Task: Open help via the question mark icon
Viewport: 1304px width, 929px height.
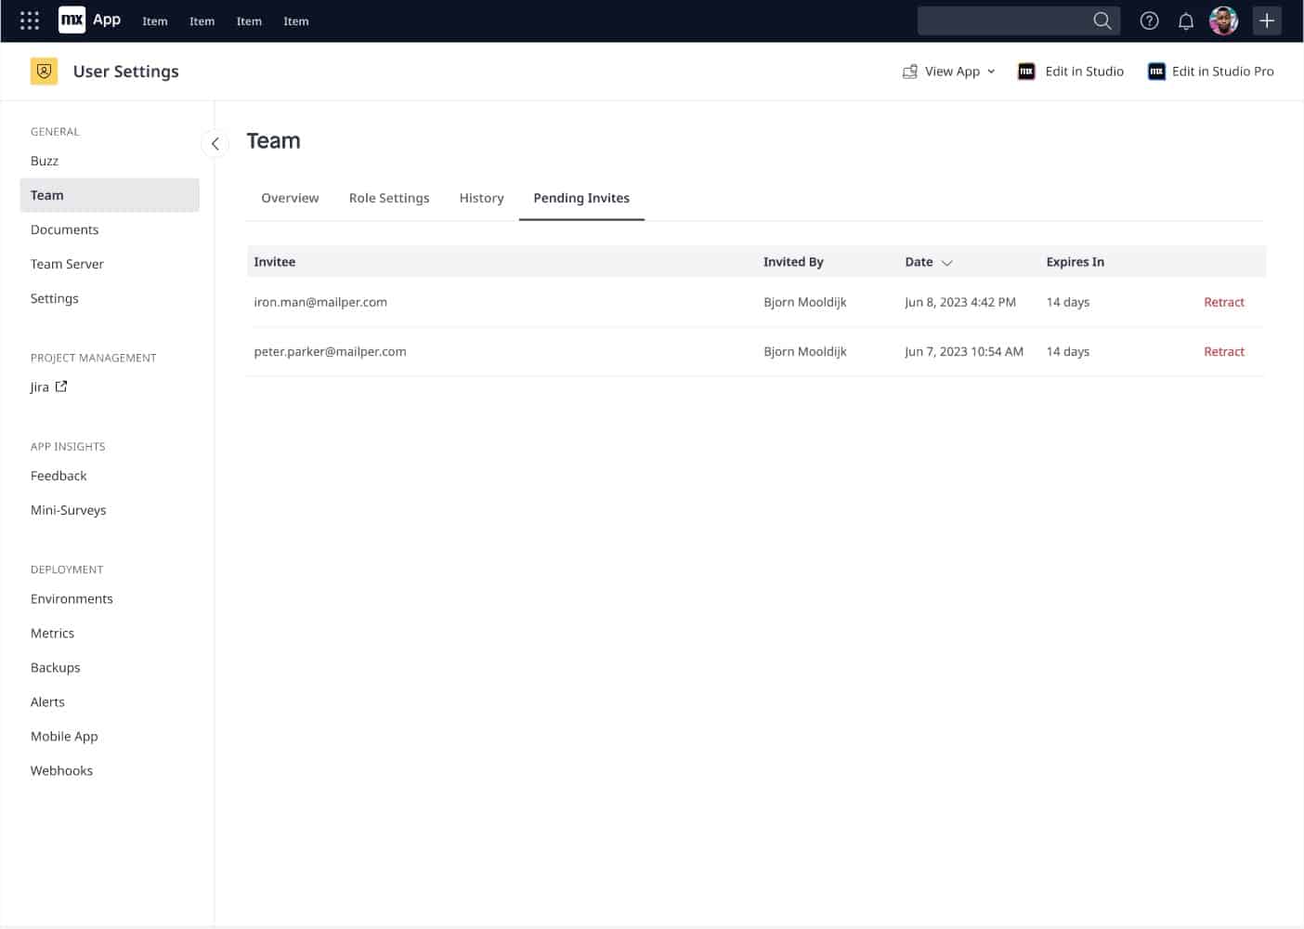Action: pos(1149,20)
